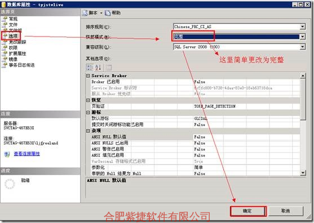
Task: Select the 常规 page icon
Action: [x=5, y=19]
